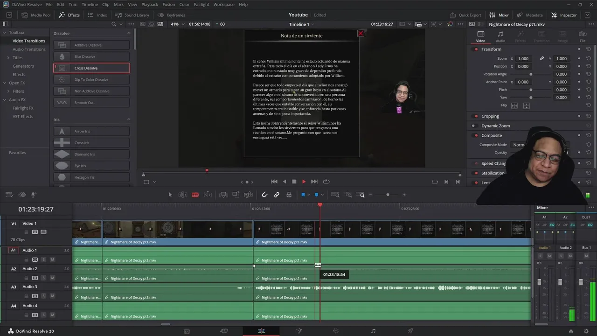Switch to the Fusion page icon

pos(298,331)
